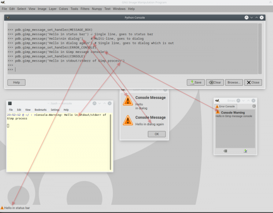Click the set_handler(MESSAGE_BOX) console line
Image resolution: width=273 pixels, height=213 pixels.
[50, 30]
